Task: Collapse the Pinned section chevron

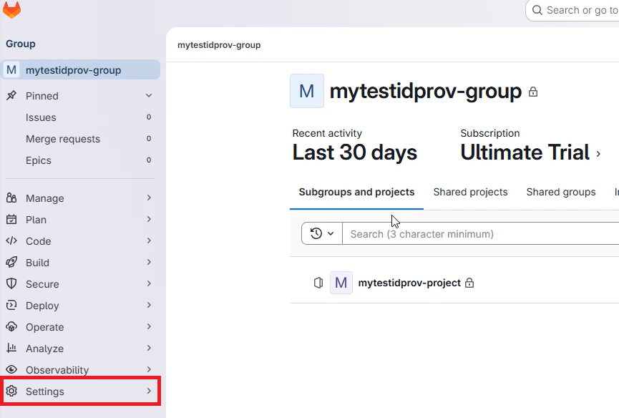Action: 149,95
